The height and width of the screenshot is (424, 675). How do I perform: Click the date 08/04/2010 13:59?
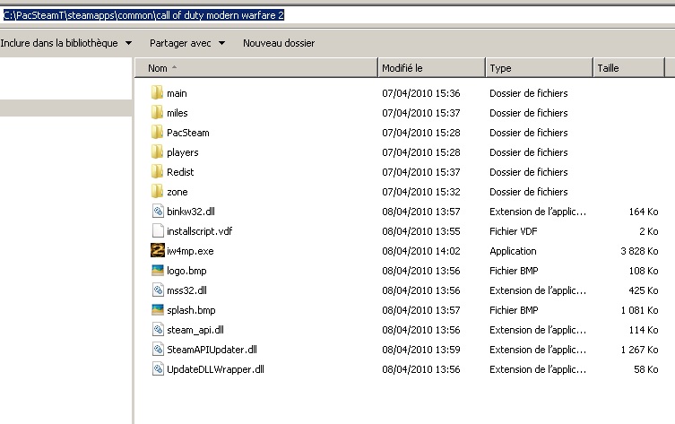pos(421,350)
